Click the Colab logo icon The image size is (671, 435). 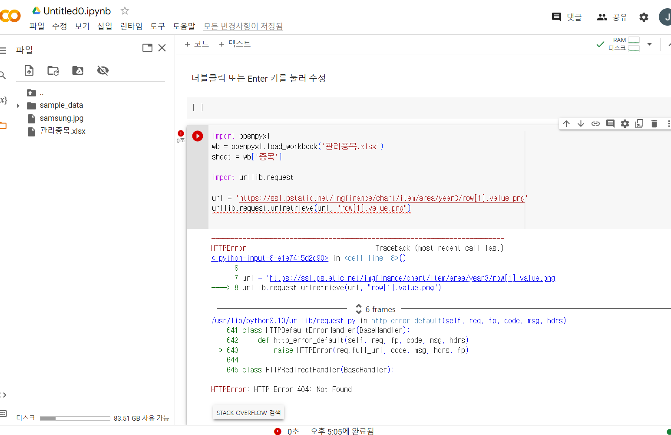[10, 16]
